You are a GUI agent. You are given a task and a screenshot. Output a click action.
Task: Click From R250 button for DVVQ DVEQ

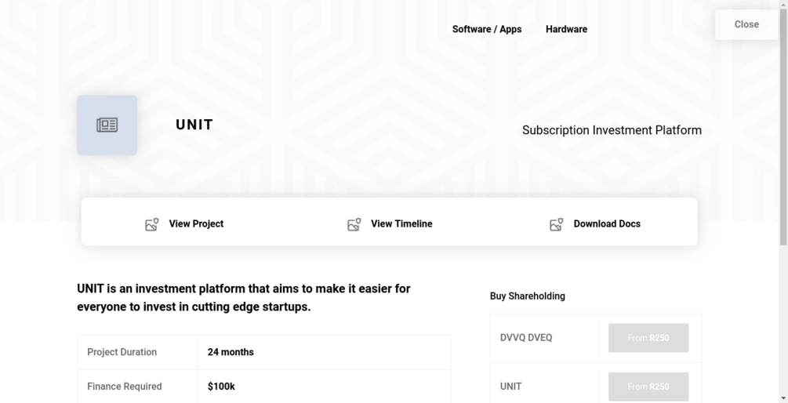[648, 338]
